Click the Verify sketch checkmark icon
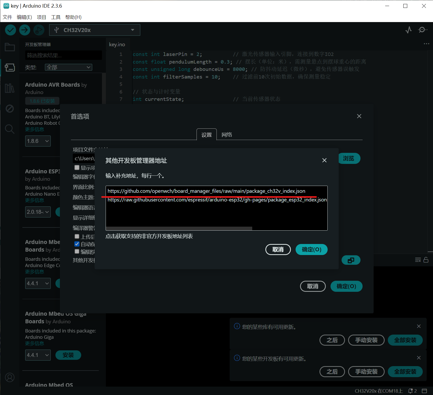The image size is (433, 395). (x=11, y=30)
